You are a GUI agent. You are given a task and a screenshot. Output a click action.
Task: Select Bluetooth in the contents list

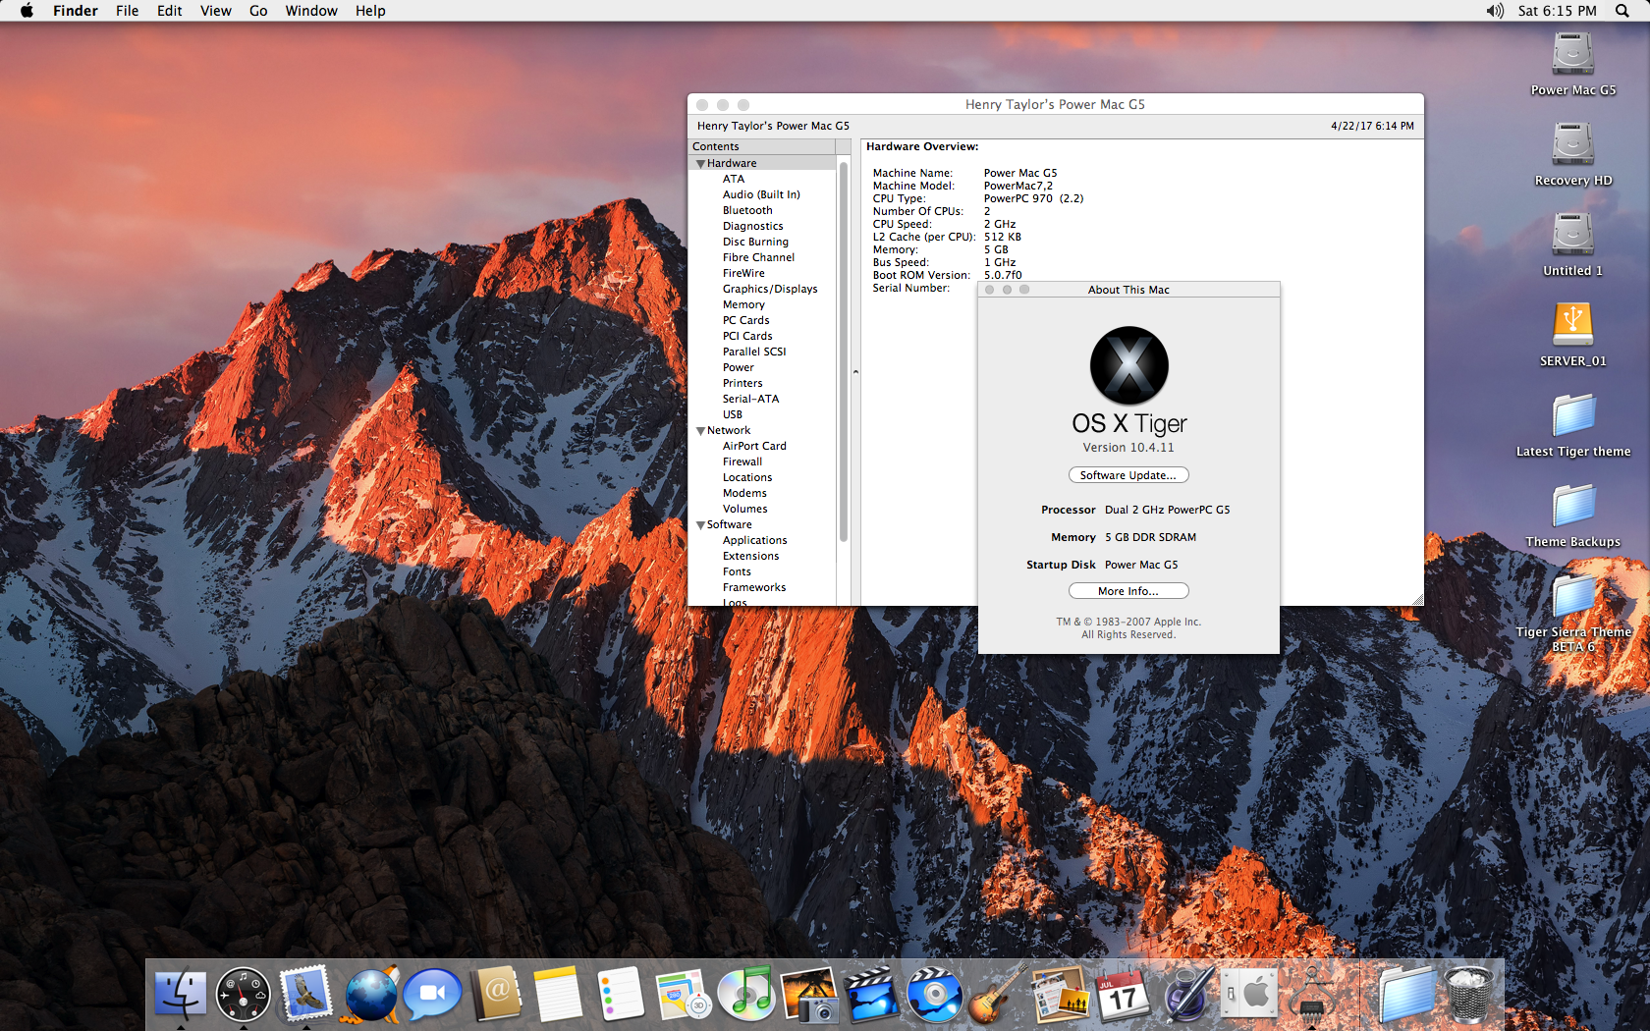coord(747,210)
